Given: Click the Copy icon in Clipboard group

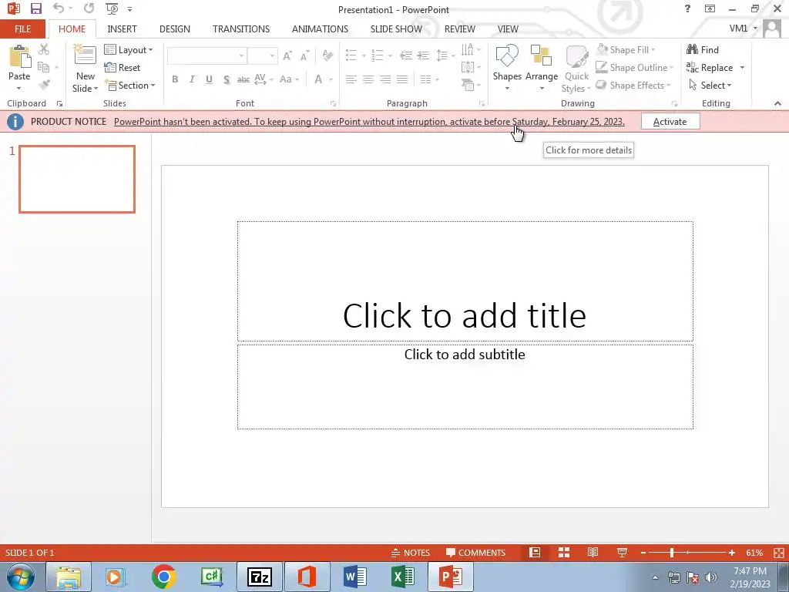Looking at the screenshot, I should (44, 67).
